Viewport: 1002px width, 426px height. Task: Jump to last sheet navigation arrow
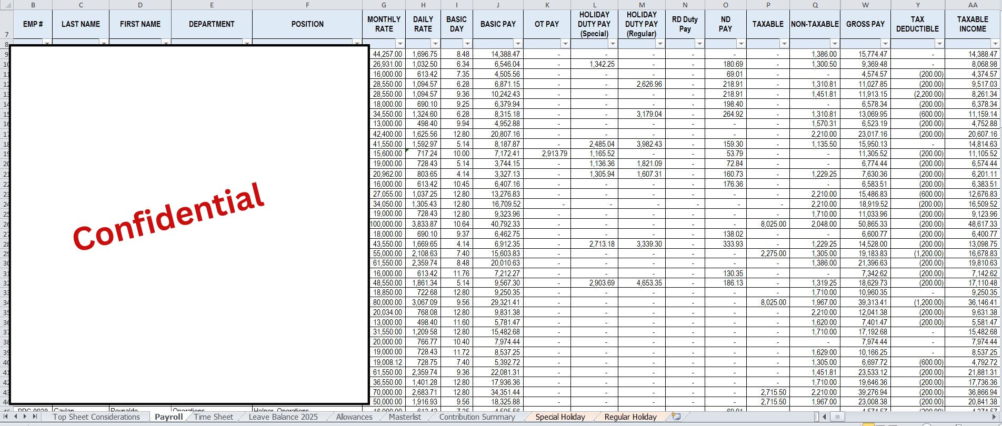tap(34, 416)
